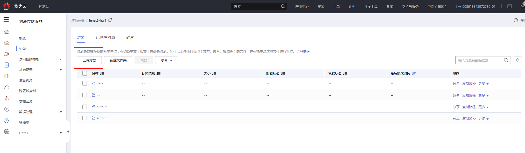
Task: Click the Huawei Cloud logo
Action: pos(6,6)
